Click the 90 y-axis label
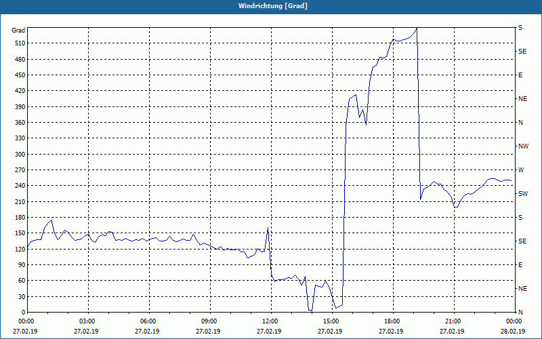This screenshot has width=542, height=339. [21, 265]
